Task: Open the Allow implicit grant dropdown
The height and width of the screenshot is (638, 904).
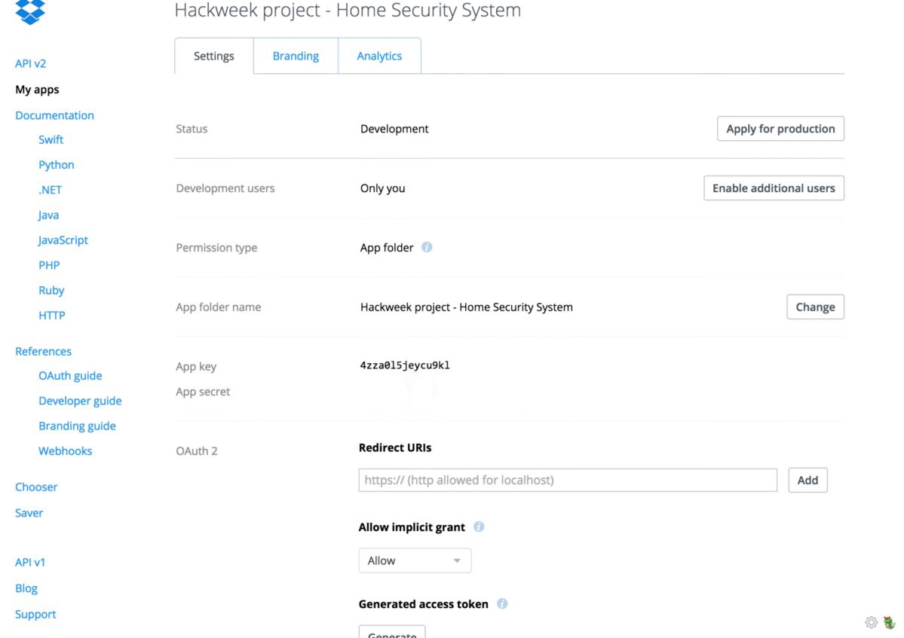Action: (415, 560)
